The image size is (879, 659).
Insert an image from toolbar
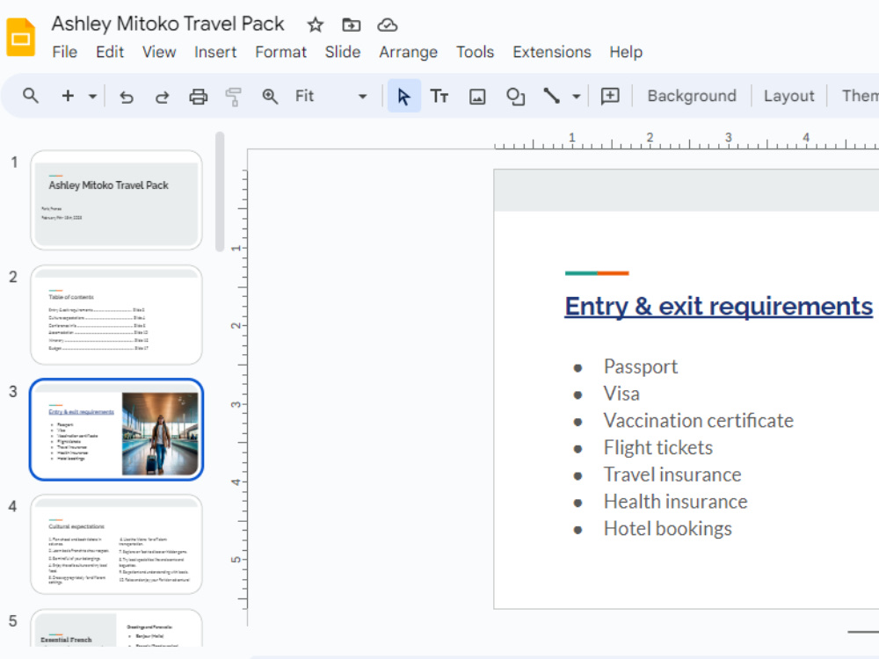pos(477,97)
